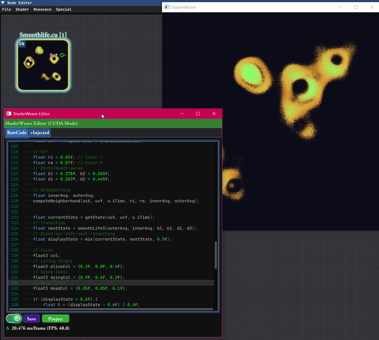The width and height of the screenshot is (379, 340).
Task: Open the Special menu
Action: (64, 9)
